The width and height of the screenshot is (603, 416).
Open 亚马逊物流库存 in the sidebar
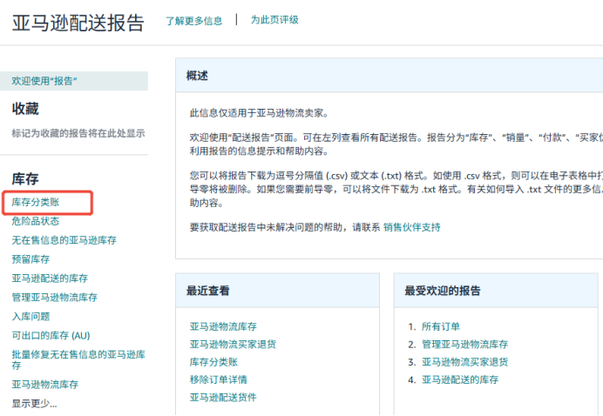pos(45,385)
